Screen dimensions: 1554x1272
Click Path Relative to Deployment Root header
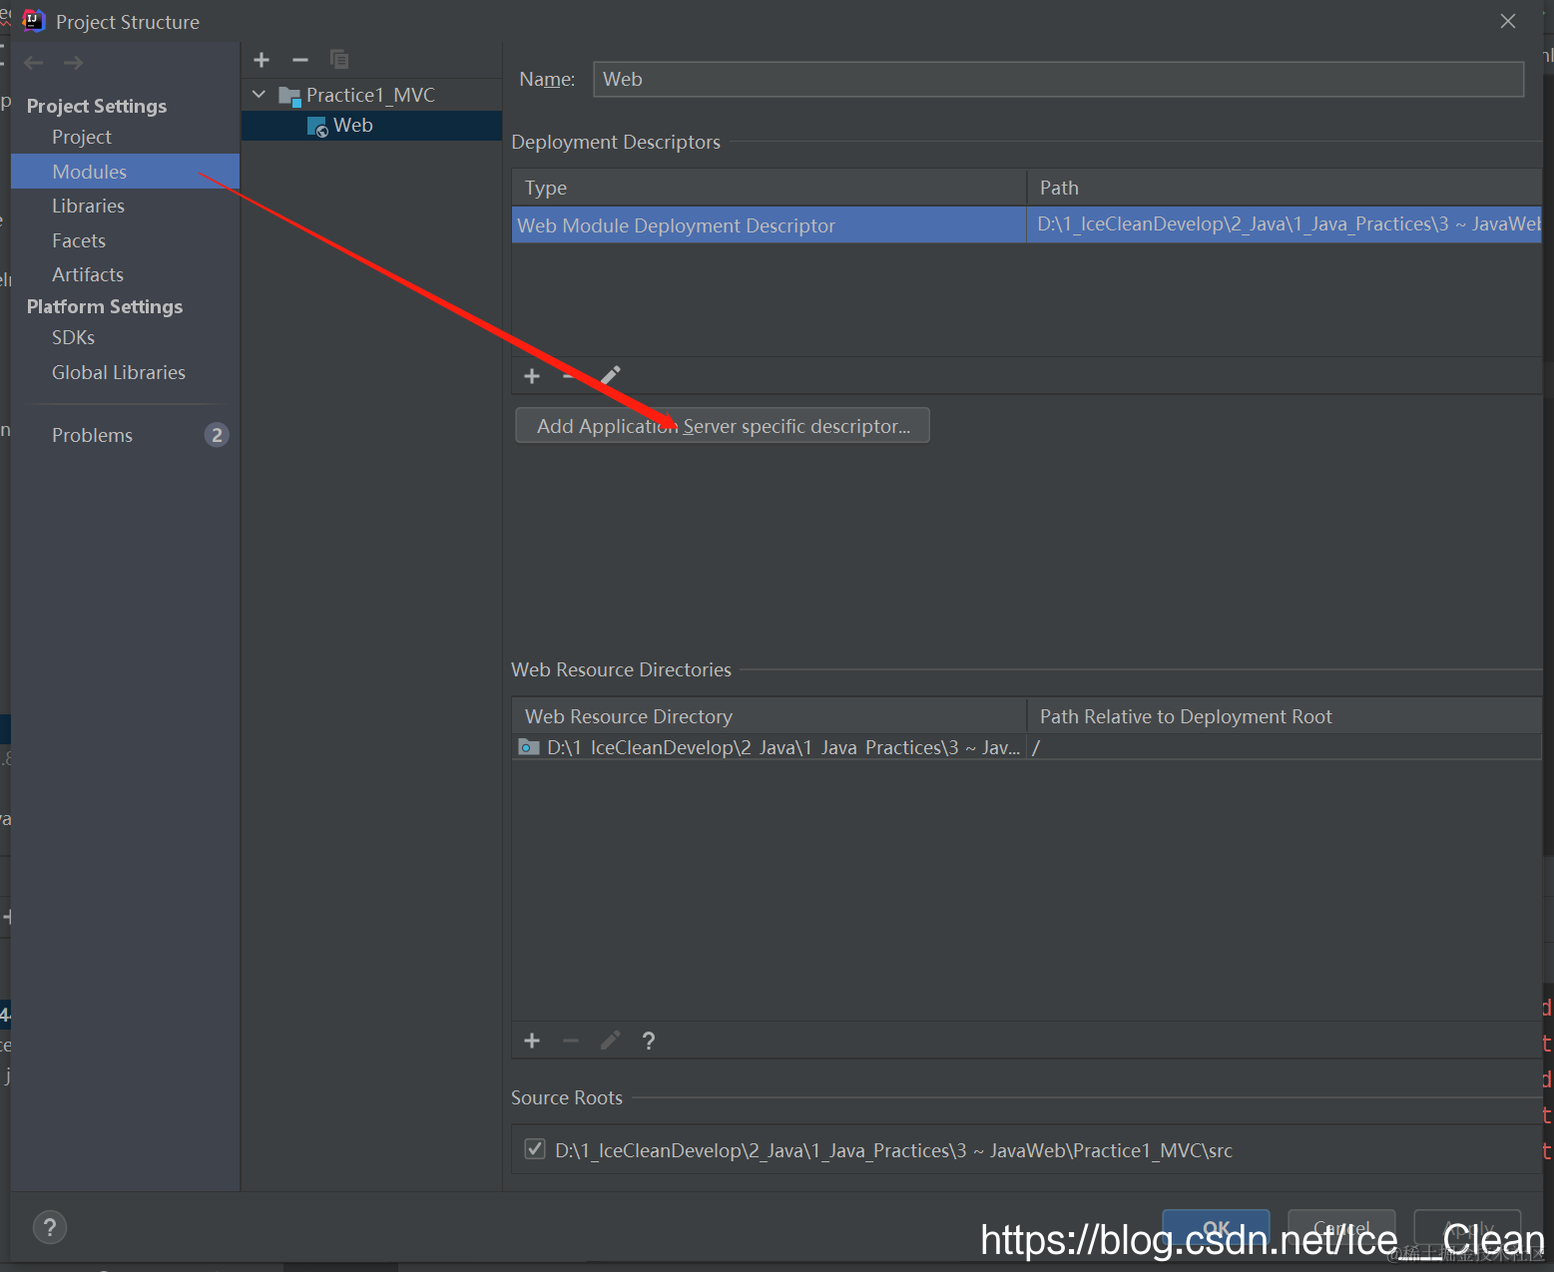(1285, 716)
